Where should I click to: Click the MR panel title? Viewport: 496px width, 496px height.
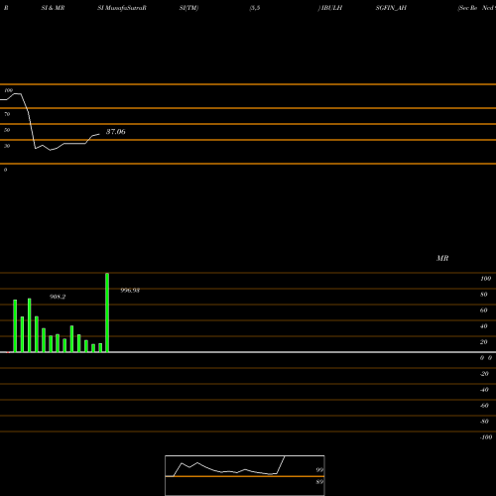pos(442,258)
